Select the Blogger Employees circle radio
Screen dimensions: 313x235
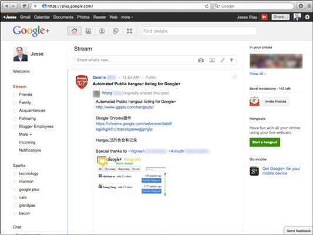coord(15,126)
